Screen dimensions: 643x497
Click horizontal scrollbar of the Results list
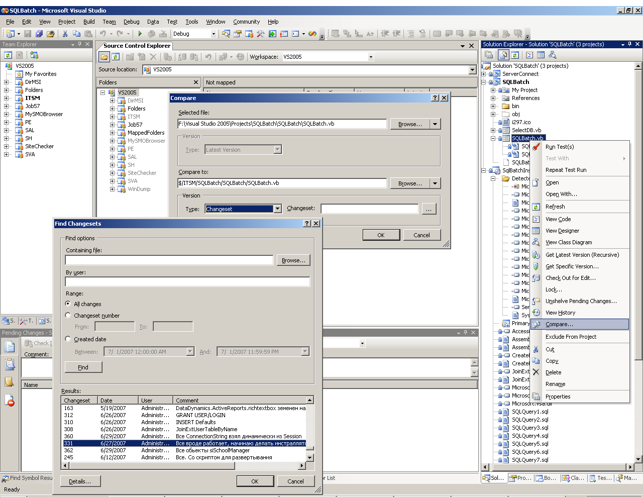(183, 466)
